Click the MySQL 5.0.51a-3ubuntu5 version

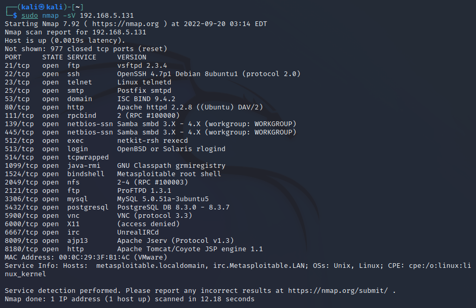pyautogui.click(x=163, y=199)
